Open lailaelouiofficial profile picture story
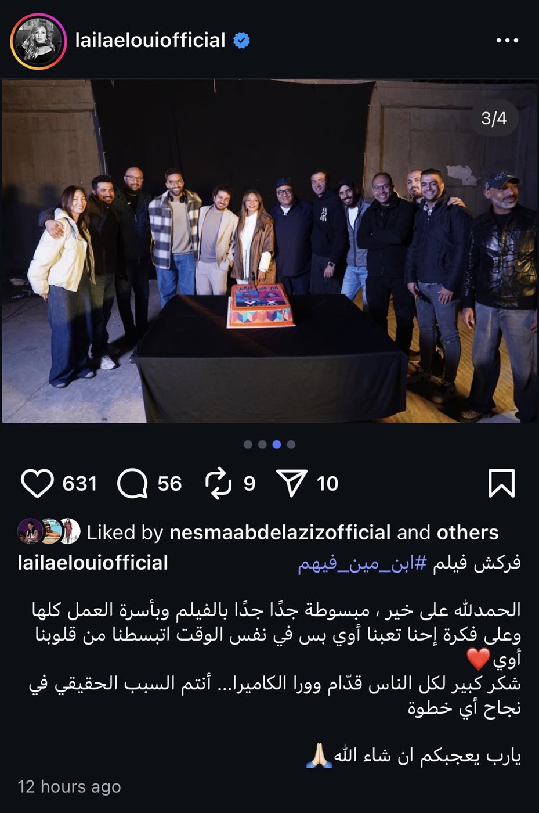The width and height of the screenshot is (539, 813). click(x=38, y=41)
